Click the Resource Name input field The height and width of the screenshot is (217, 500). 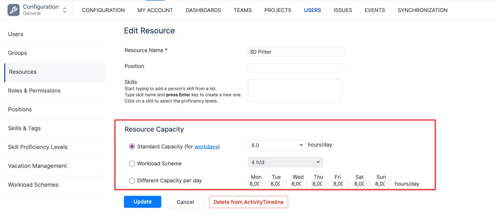point(296,52)
